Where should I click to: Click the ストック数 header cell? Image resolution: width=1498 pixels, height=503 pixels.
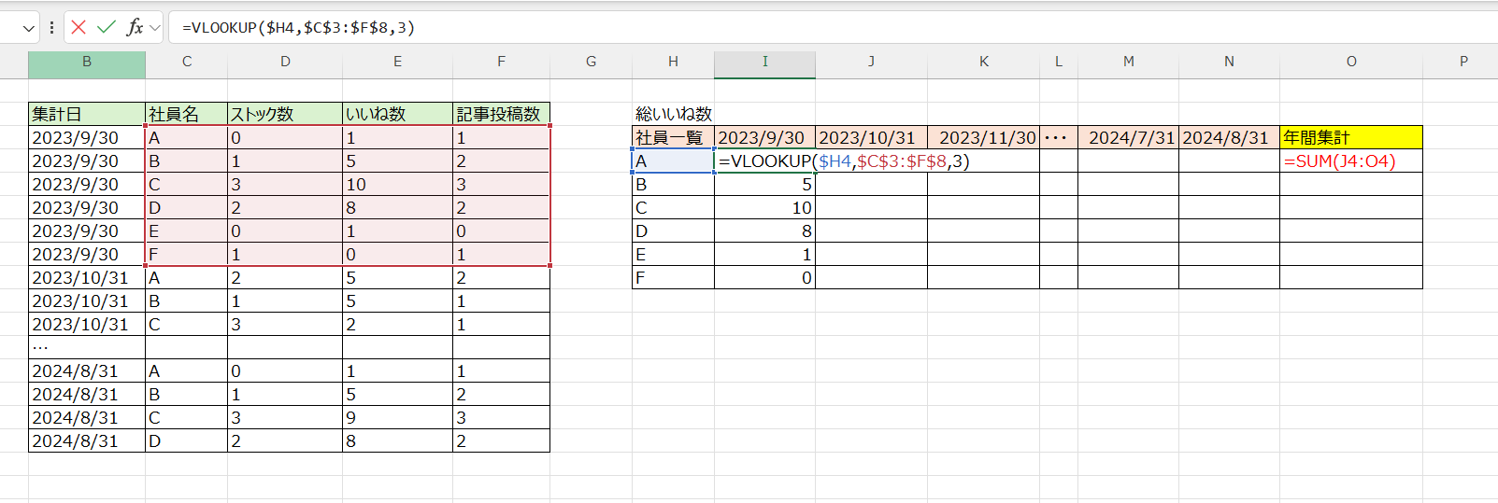coord(285,114)
